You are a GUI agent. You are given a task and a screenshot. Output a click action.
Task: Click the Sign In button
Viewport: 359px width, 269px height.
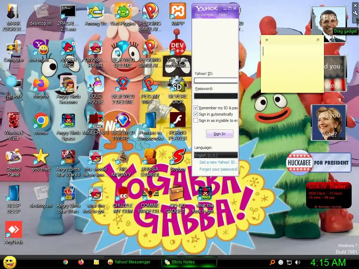(219, 134)
